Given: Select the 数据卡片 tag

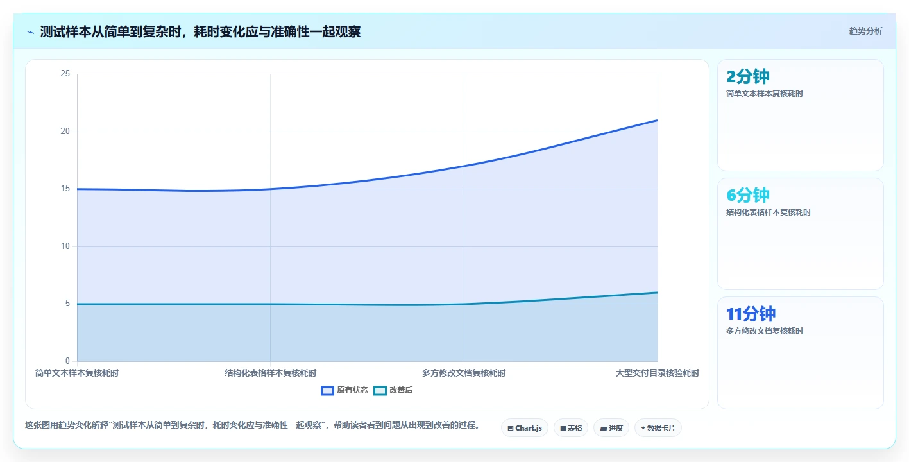Looking at the screenshot, I should click(658, 428).
